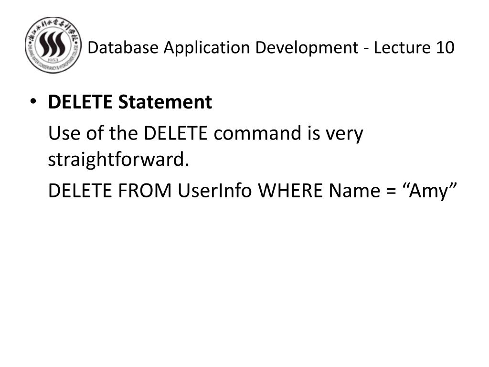Click the word straightforward in the paragraph
The image size is (489, 367).
pos(118,160)
